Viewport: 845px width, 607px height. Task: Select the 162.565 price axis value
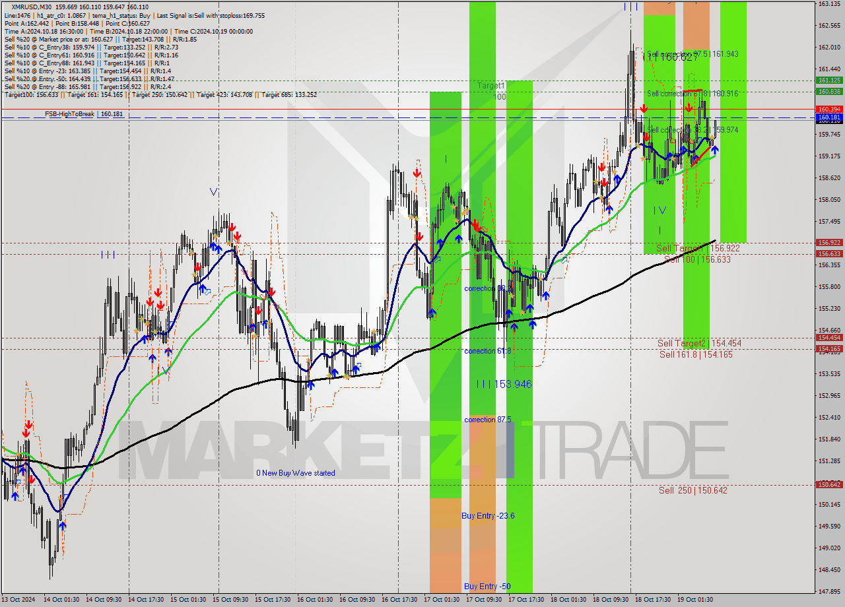(829, 25)
